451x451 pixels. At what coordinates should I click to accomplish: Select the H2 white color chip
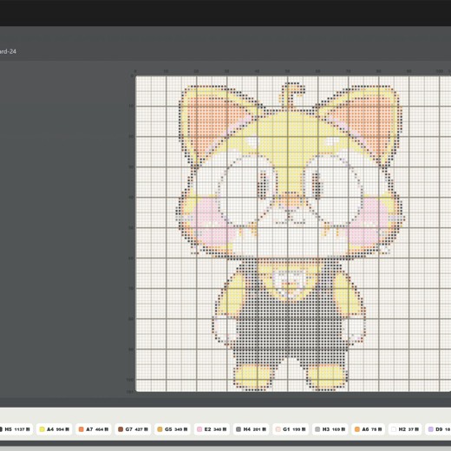[x=406, y=429]
